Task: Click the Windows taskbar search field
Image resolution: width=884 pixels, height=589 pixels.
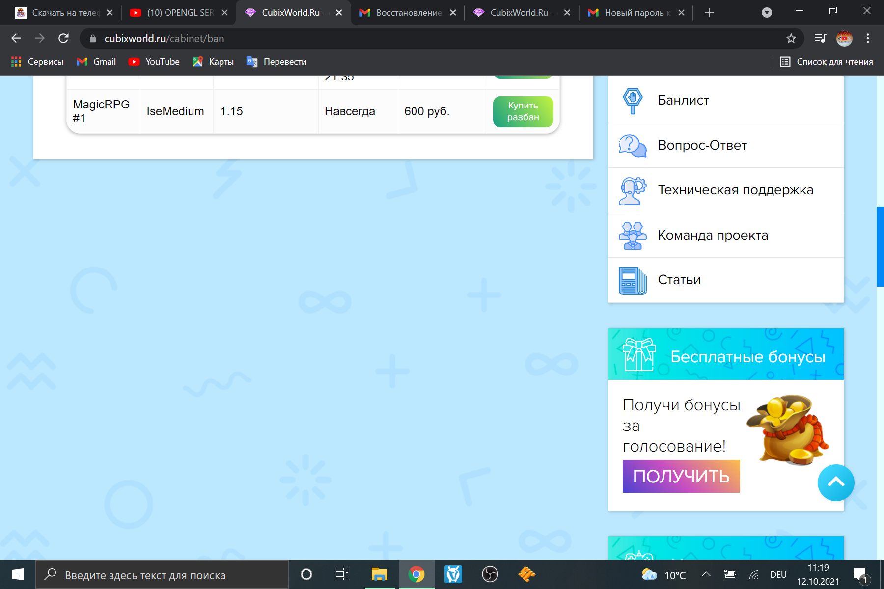Action: [x=162, y=575]
